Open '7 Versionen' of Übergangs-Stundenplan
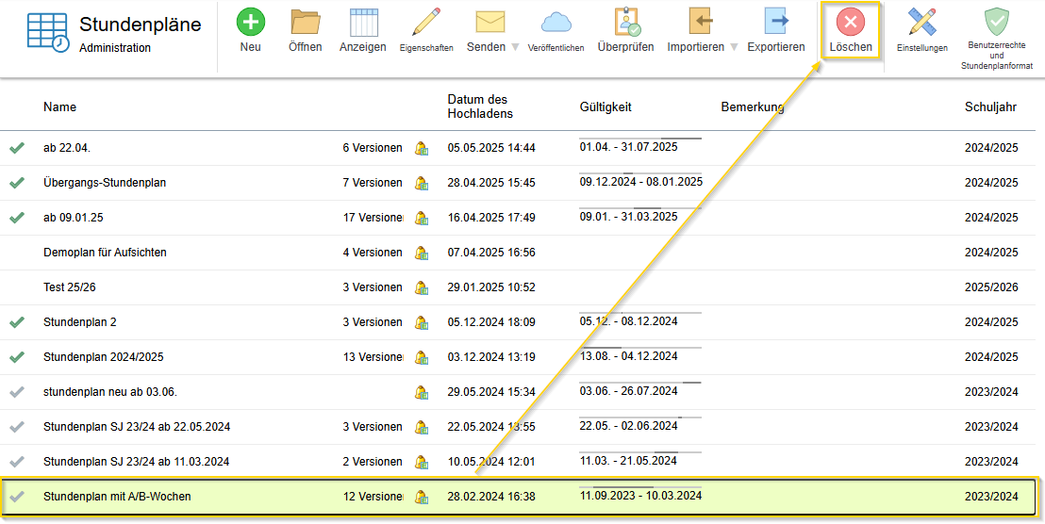The height and width of the screenshot is (524, 1045). coord(373,183)
